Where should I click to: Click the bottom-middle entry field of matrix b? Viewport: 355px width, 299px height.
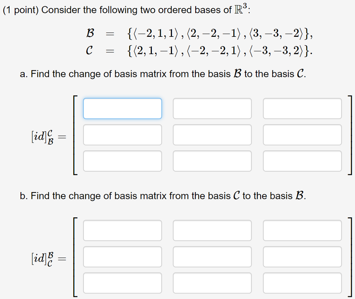pyautogui.click(x=212, y=283)
